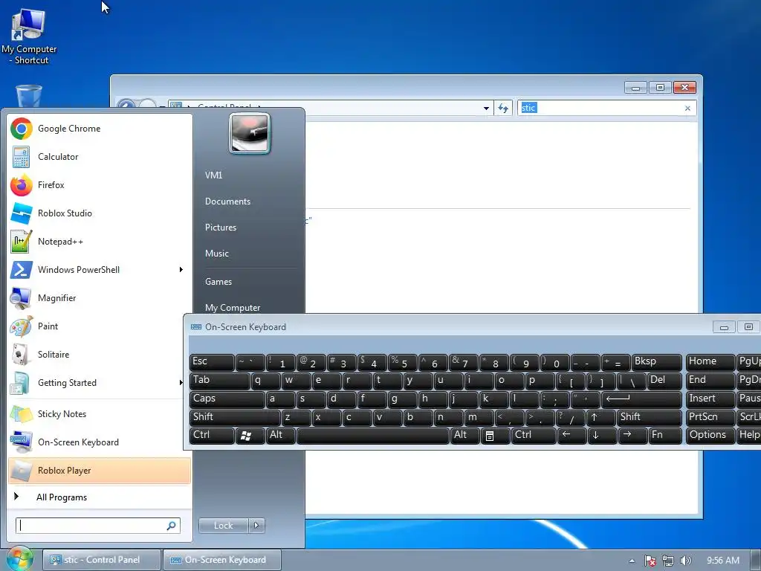Viewport: 761px width, 571px height.
Task: Click the Tab key on keyboard
Action: 219,381
